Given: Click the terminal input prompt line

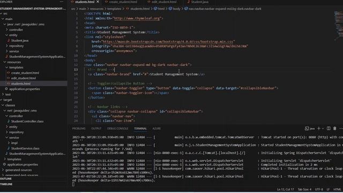Looking at the screenshot, I should [73, 184].
